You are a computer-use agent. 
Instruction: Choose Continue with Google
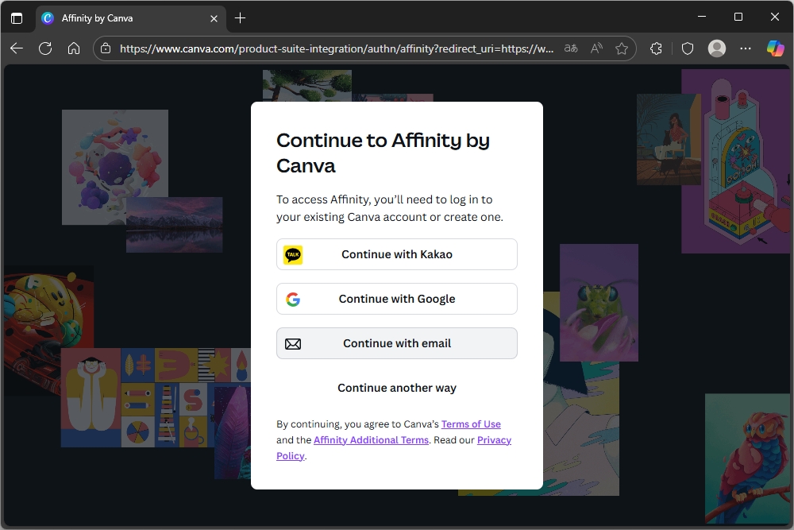pyautogui.click(x=396, y=299)
